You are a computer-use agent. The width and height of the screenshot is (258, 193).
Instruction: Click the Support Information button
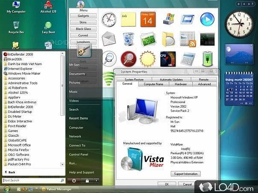186,174
